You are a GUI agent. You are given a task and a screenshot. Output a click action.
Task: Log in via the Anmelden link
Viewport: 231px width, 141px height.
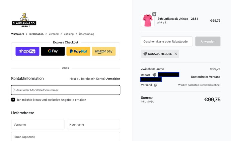(113, 79)
